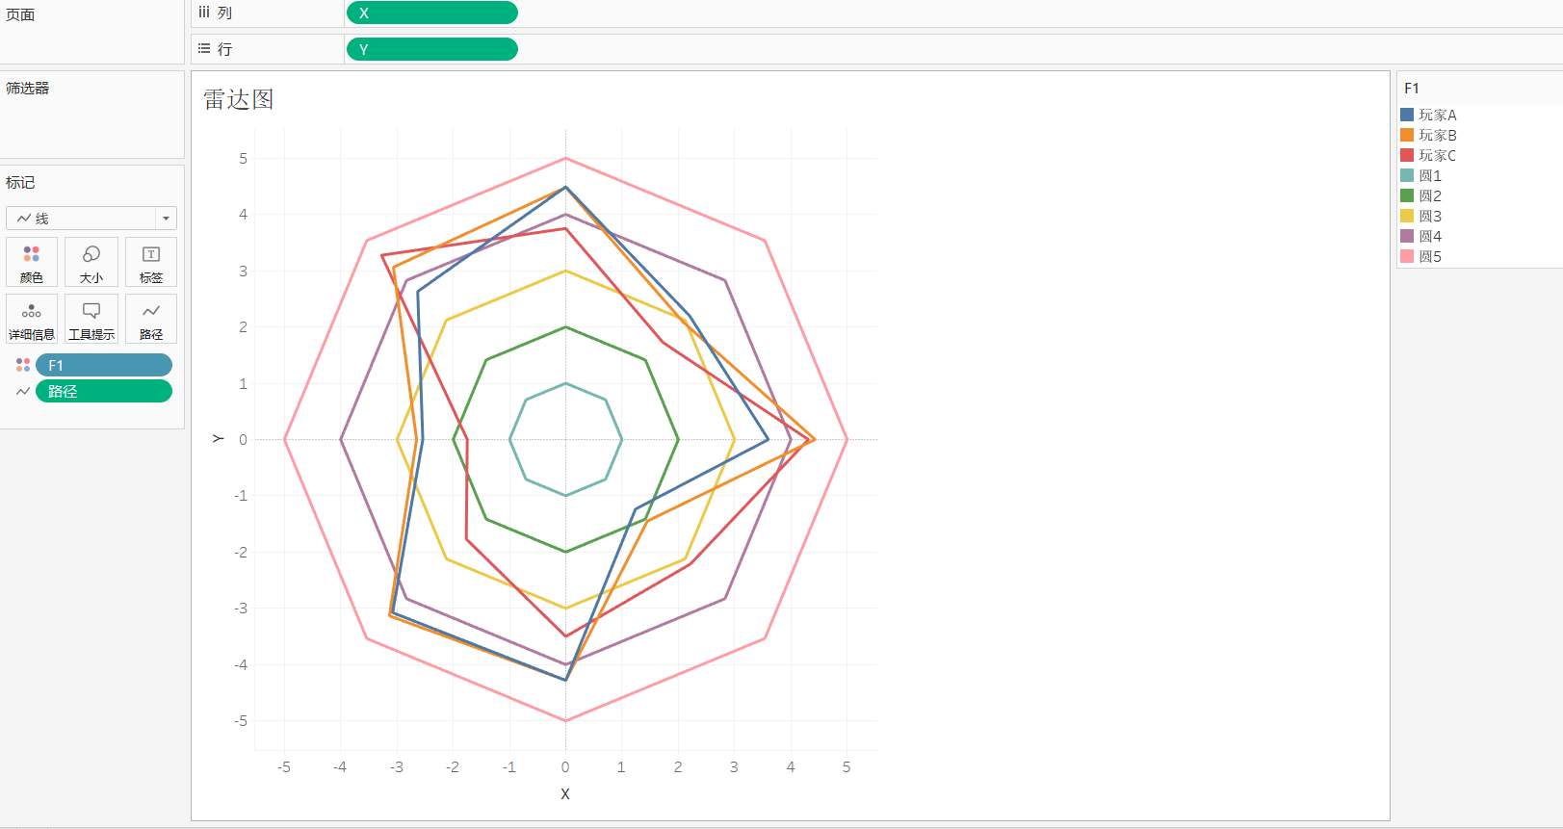1563x829 pixels.
Task: Select the 玩家A legend label
Action: point(1438,115)
